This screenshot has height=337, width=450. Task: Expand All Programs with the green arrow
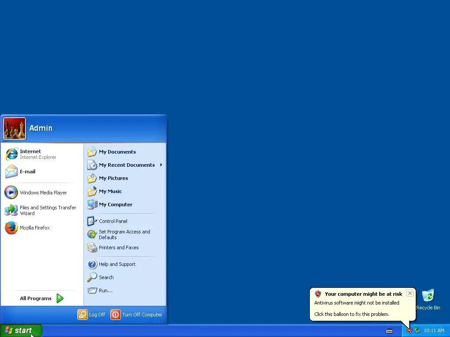tap(60, 298)
